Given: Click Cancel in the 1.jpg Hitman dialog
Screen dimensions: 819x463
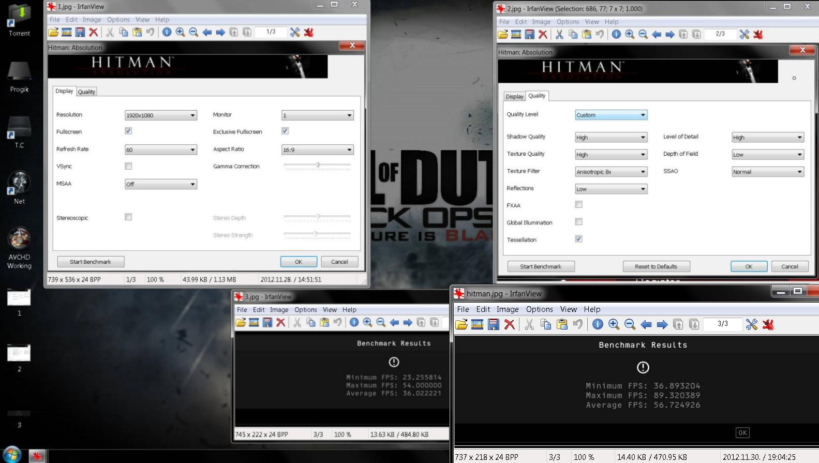Looking at the screenshot, I should (x=339, y=262).
